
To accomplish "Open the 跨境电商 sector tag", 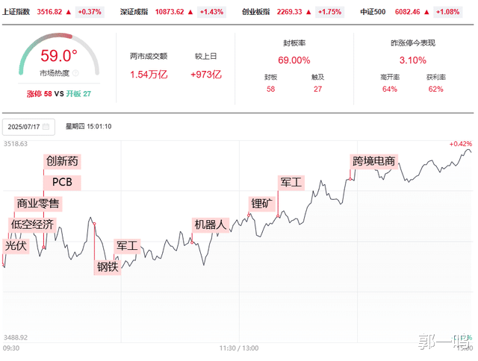I will pos(374,160).
